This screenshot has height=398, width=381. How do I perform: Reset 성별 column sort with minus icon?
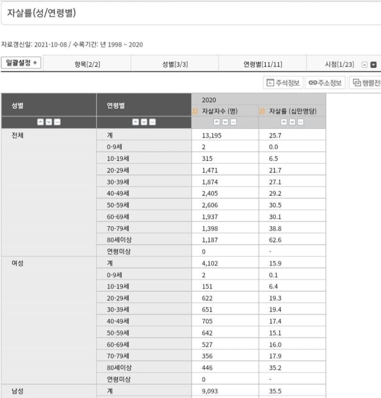pos(57,122)
